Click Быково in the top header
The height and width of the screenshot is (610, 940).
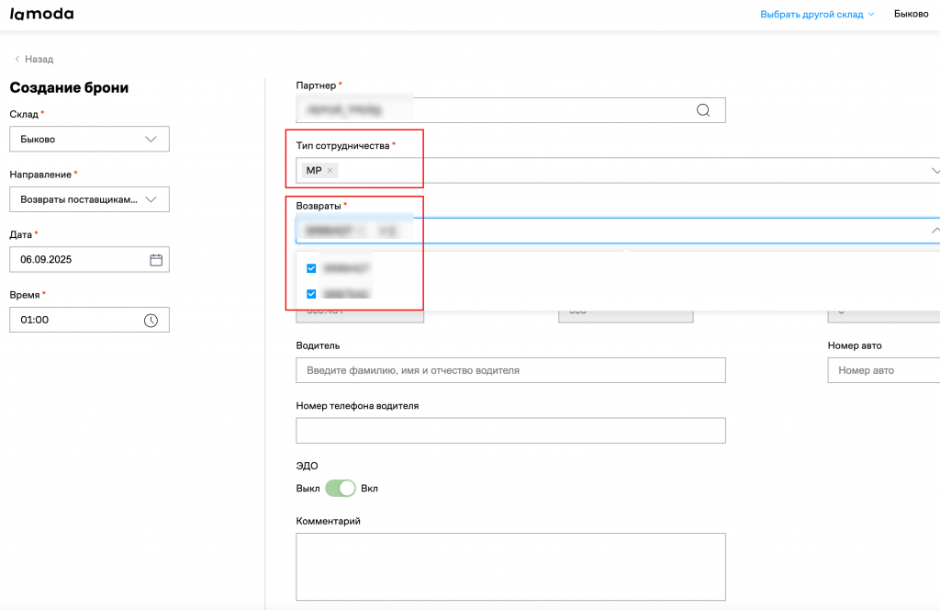click(911, 15)
